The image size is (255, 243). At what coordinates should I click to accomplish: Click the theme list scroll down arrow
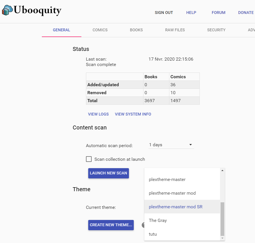click(x=222, y=238)
